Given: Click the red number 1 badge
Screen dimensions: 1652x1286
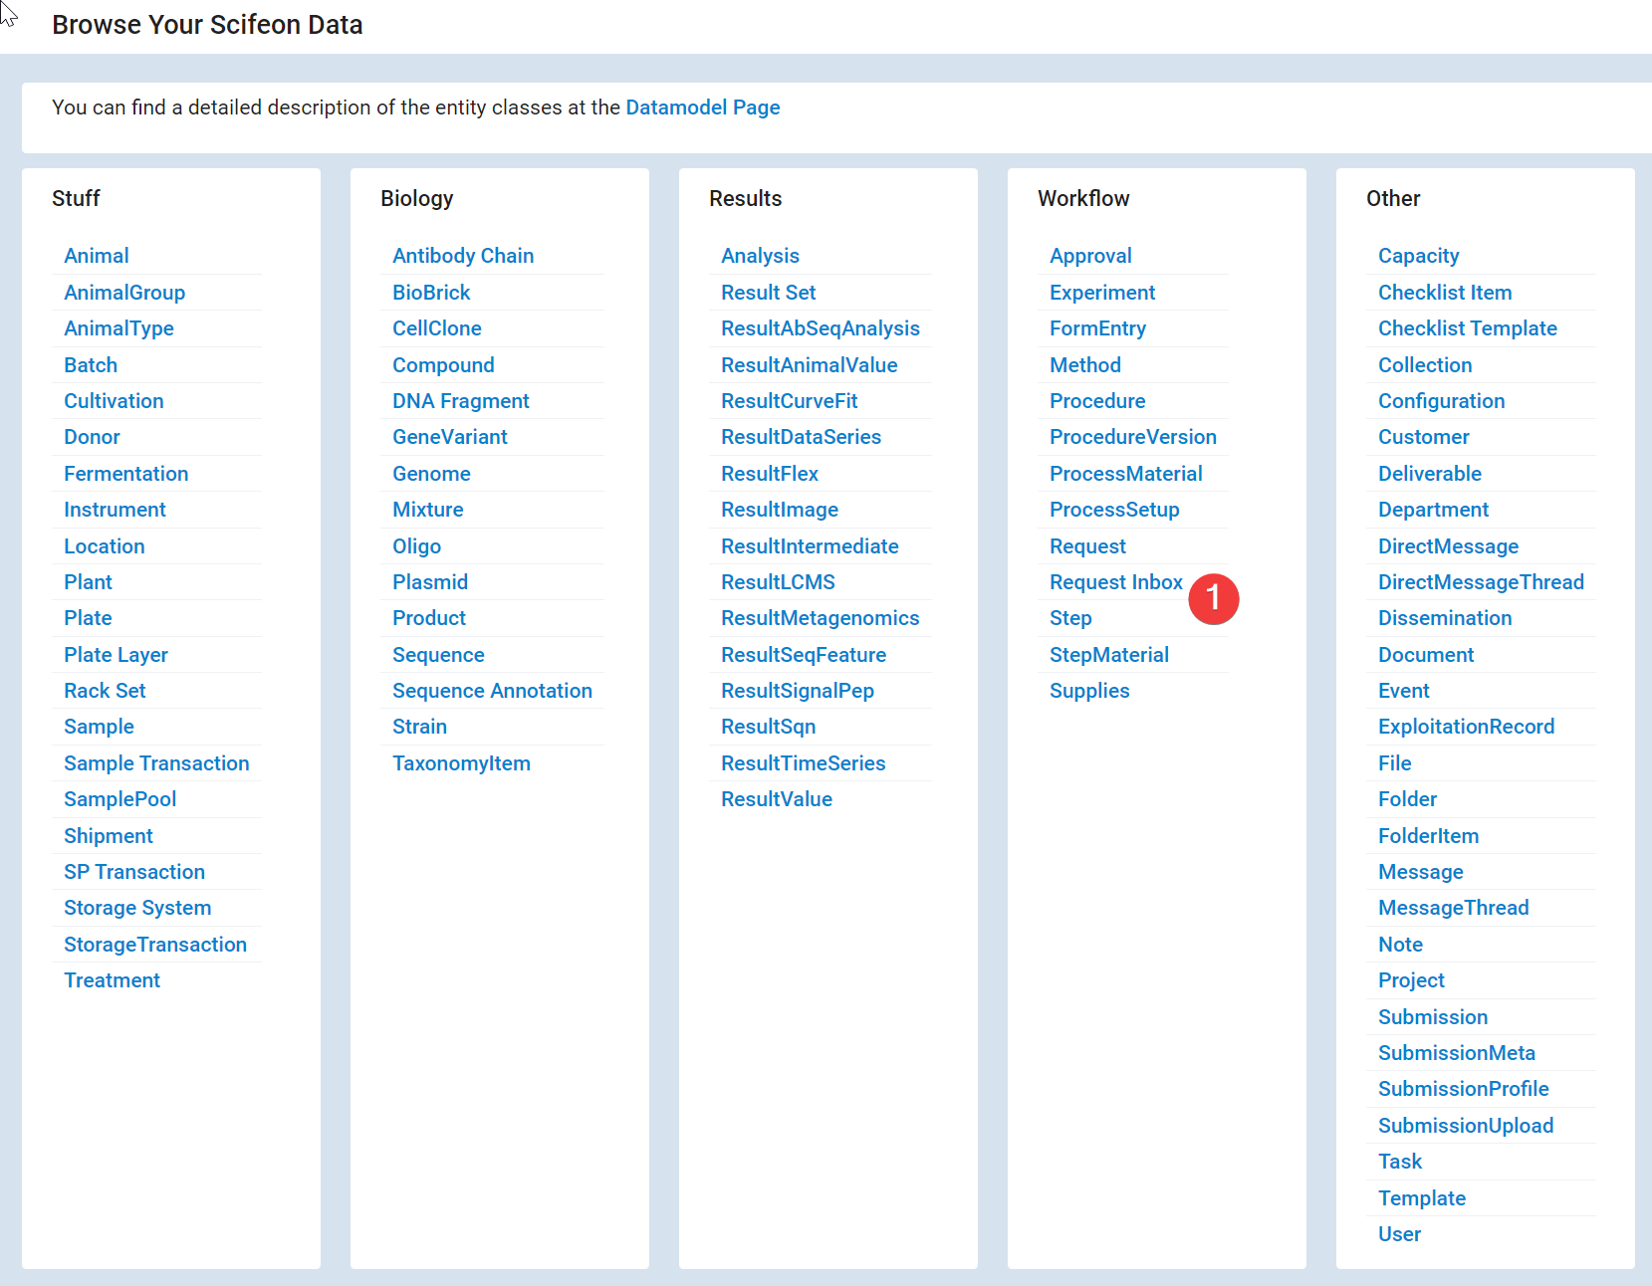Looking at the screenshot, I should (x=1213, y=599).
